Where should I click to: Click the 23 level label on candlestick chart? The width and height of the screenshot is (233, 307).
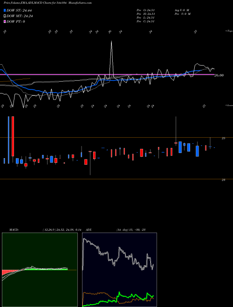[223, 180]
